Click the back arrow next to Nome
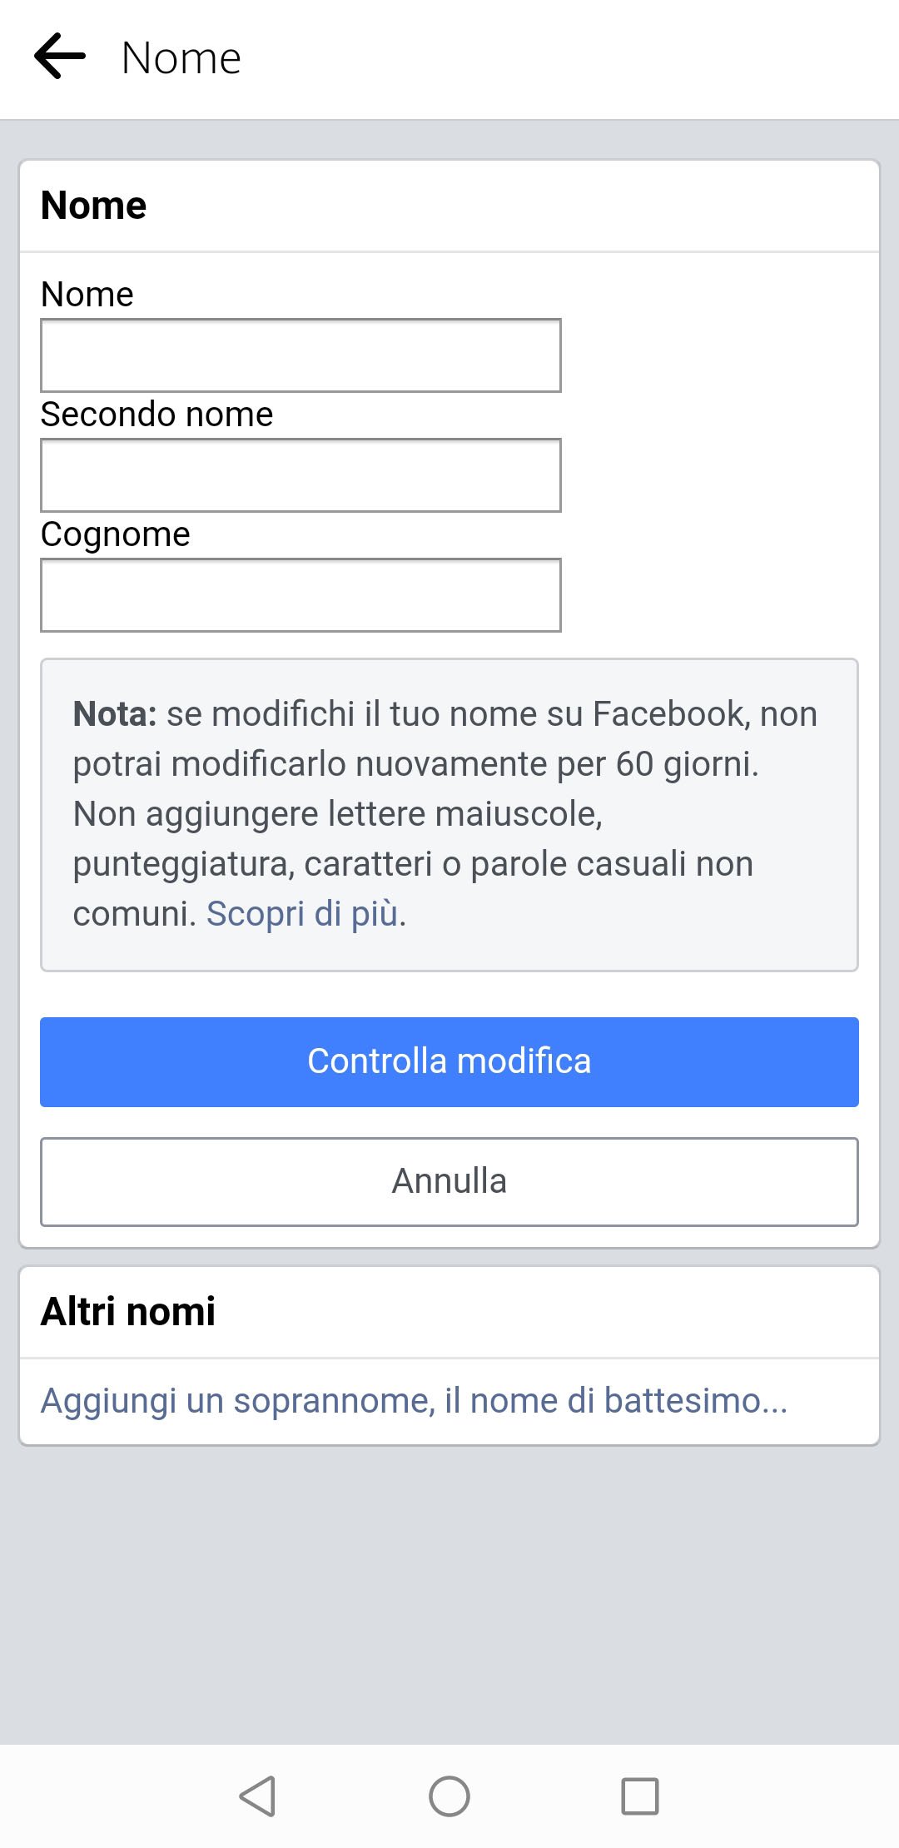Viewport: 899px width, 1848px height. 59,57
